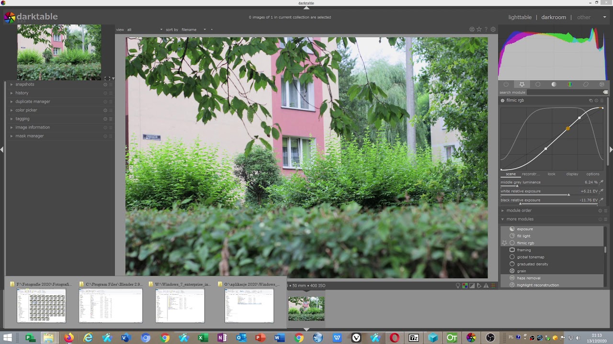
Task: Show active modules group power icon
Action: coord(506,85)
